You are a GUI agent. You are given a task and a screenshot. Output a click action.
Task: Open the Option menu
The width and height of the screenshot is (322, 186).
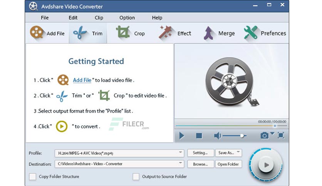[127, 18]
